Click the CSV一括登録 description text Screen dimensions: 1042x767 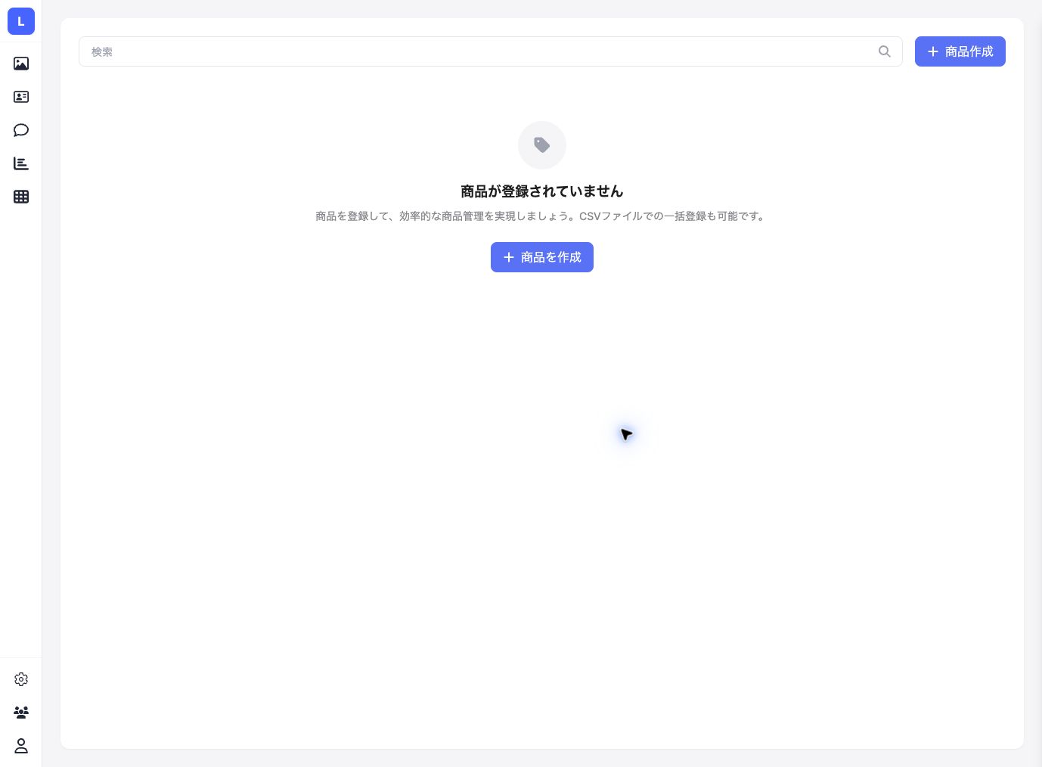pyautogui.click(x=541, y=216)
